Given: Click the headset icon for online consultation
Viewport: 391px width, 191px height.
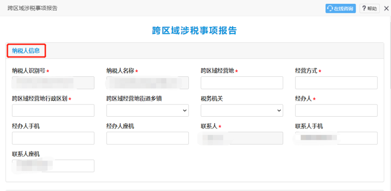Looking at the screenshot, I should [330, 8].
